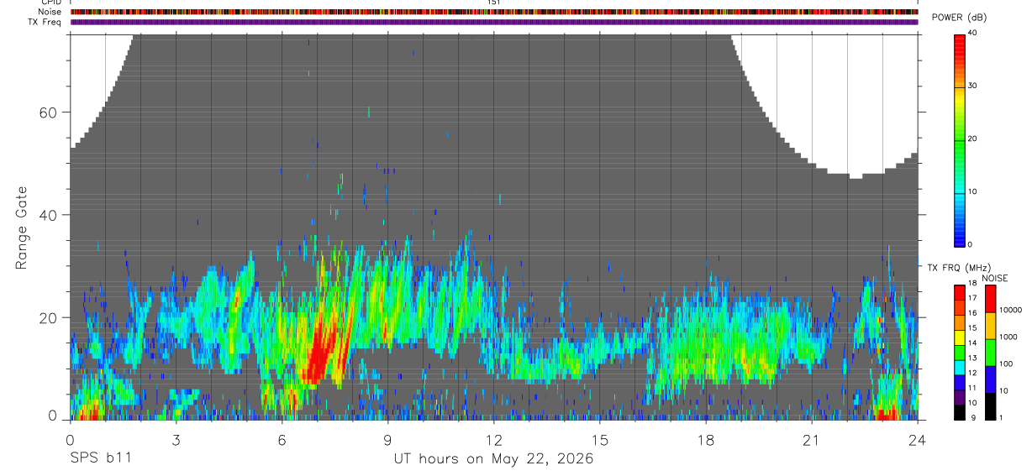The image size is (1032, 476).
Task: Click the "18" tick on UT hours axis
Action: [x=706, y=440]
